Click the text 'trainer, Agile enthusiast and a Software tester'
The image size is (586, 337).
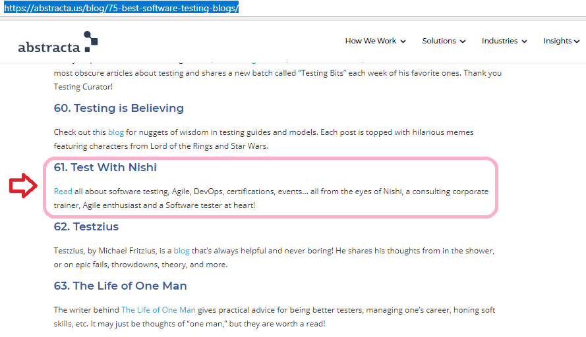[138, 205]
